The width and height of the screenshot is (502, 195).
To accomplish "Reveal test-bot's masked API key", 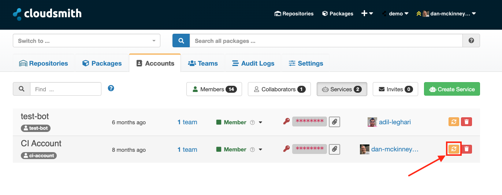I will click(309, 121).
